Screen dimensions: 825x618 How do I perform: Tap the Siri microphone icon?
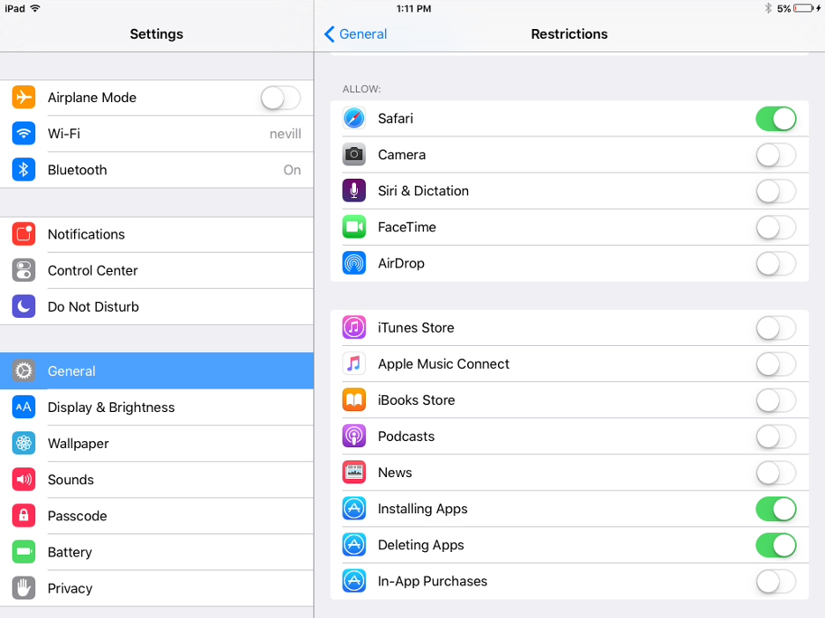(x=354, y=191)
